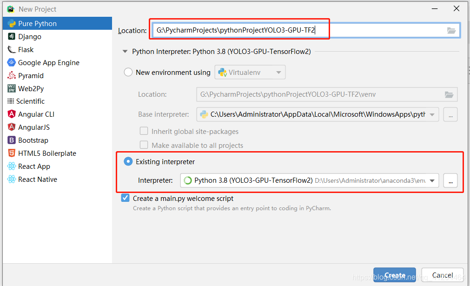Click the React App atom icon

pos(12,166)
